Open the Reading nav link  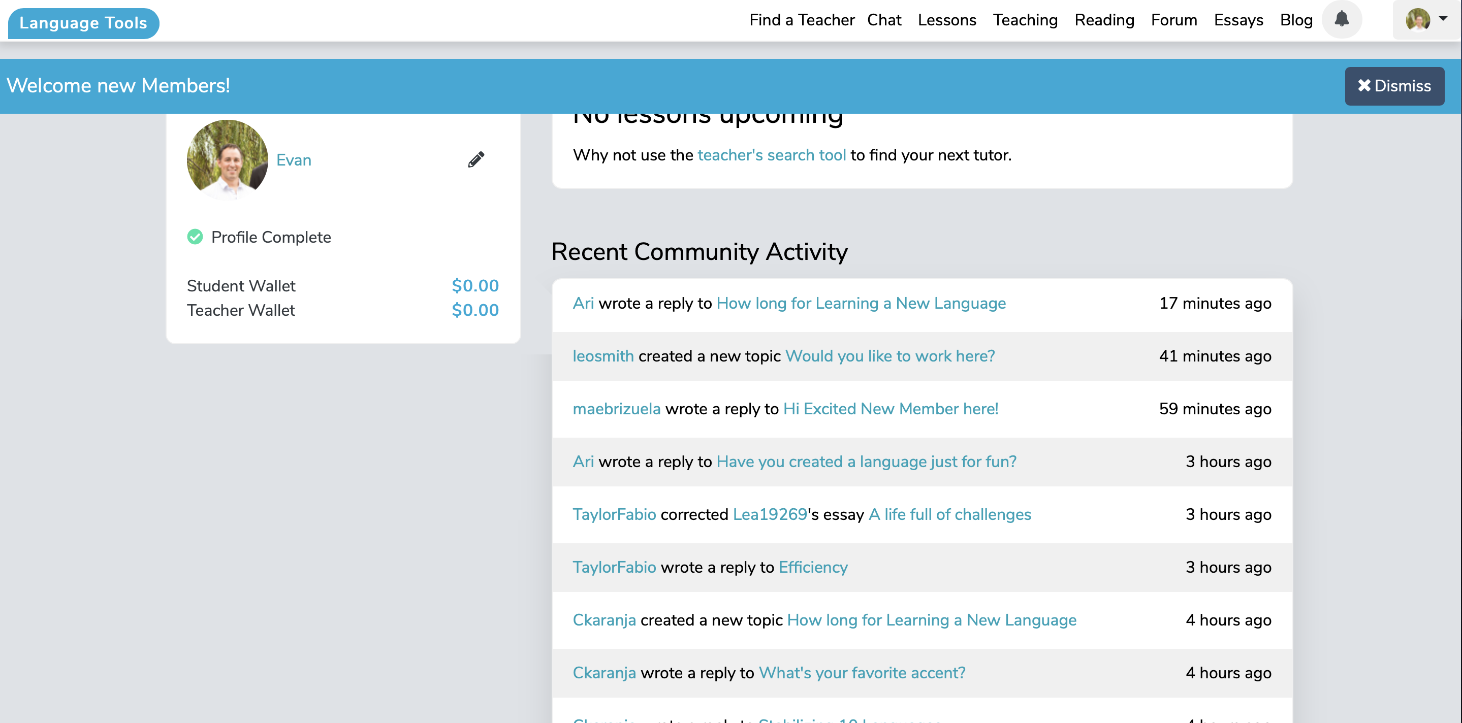pos(1104,20)
